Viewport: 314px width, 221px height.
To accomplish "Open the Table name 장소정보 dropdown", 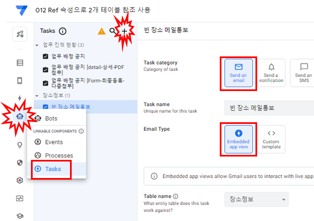I will tap(256, 200).
